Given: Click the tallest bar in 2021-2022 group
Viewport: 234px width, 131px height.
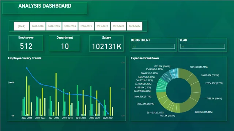Looking at the screenshot, I should (56, 94).
